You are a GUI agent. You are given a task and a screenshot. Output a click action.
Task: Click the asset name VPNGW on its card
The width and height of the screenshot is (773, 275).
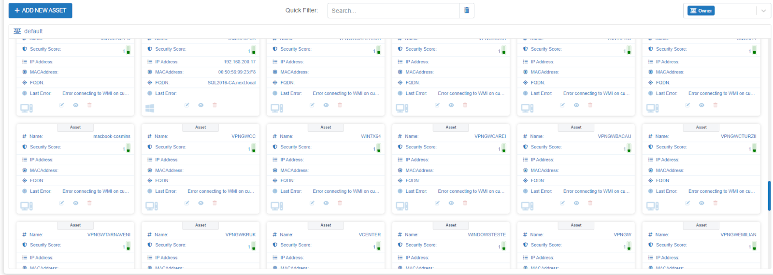coord(623,235)
